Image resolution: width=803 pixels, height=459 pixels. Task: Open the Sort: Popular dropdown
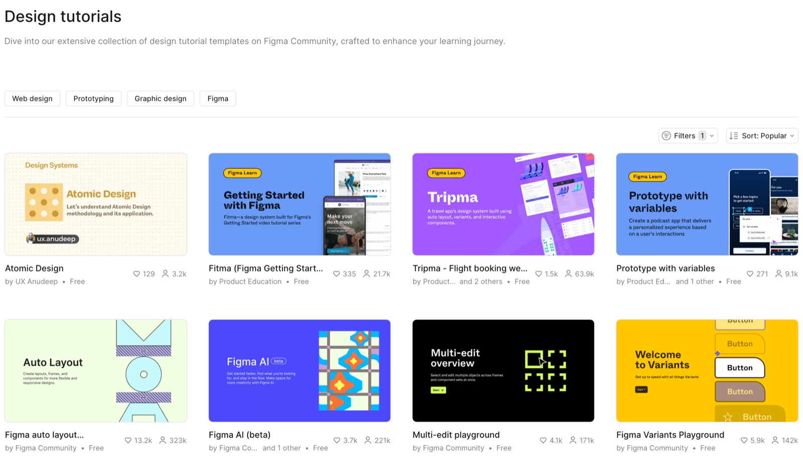(x=762, y=136)
